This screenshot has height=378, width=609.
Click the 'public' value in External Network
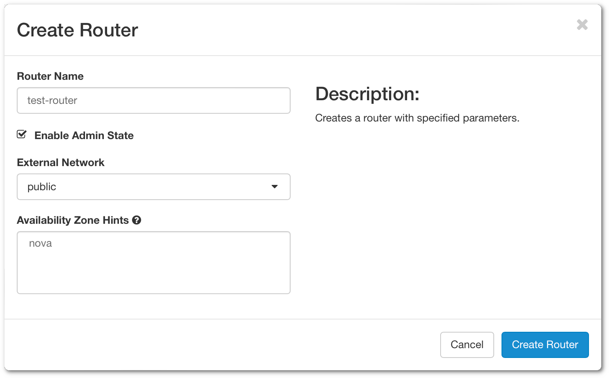(42, 187)
